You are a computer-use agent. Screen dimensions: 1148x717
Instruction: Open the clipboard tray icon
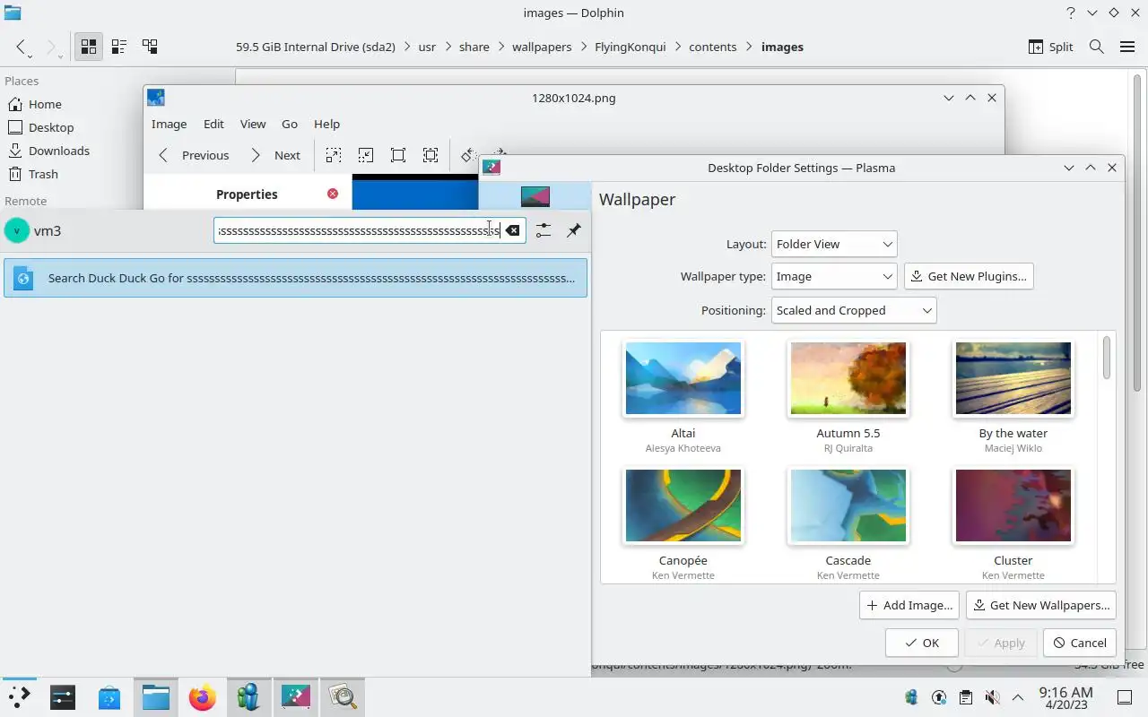[x=965, y=697]
